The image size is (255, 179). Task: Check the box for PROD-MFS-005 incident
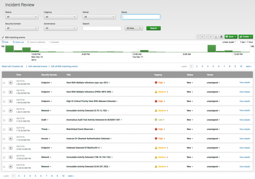click(4, 92)
